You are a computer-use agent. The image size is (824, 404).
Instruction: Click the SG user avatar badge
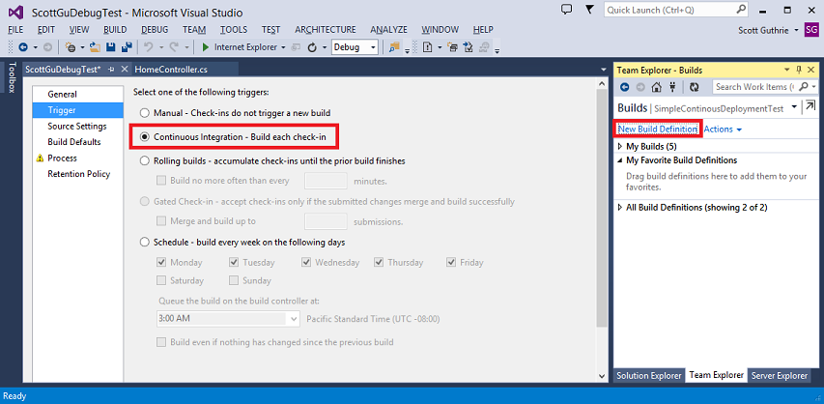click(810, 30)
